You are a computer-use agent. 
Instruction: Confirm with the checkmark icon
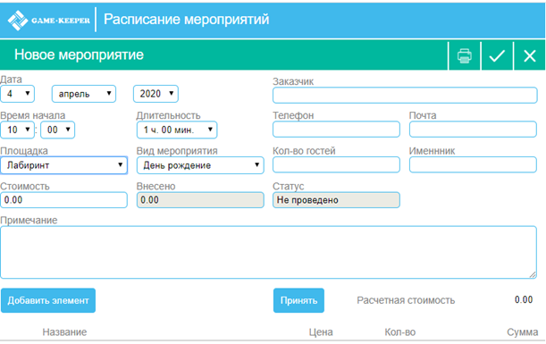pos(497,55)
